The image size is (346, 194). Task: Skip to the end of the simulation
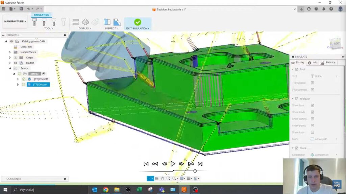(200, 164)
